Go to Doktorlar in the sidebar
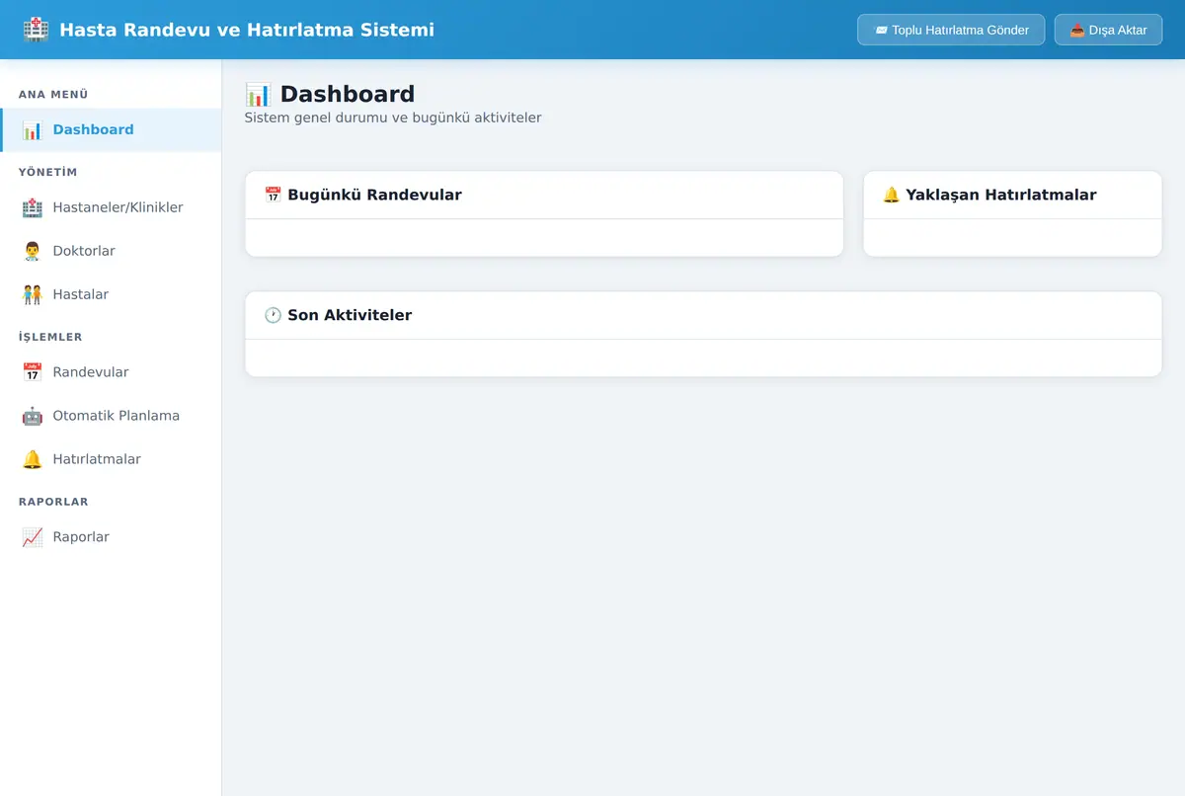Image resolution: width=1185 pixels, height=796 pixels. [x=111, y=251]
